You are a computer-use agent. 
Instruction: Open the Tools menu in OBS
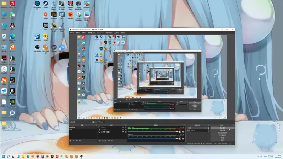point(117,33)
